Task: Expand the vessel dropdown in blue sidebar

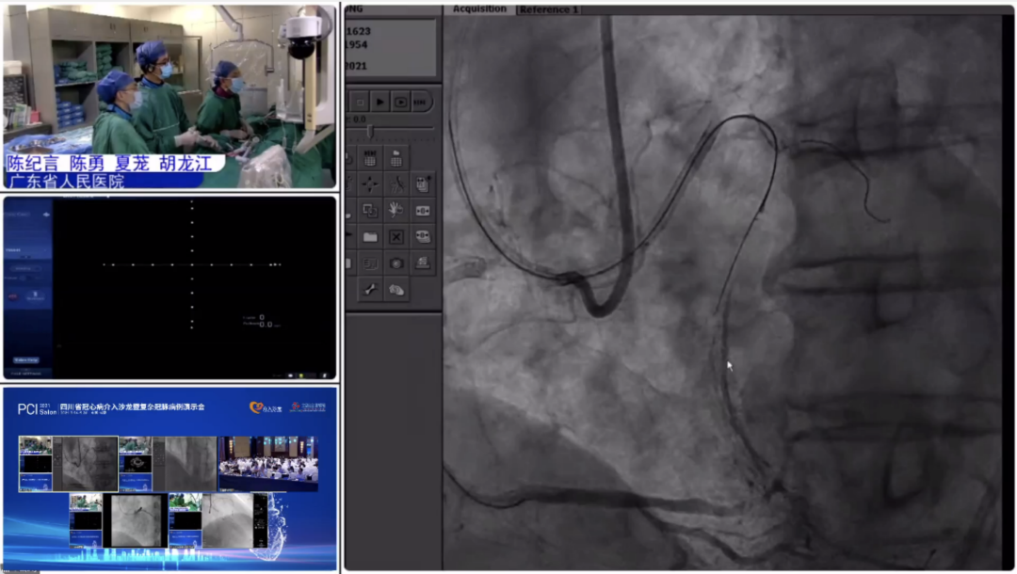Action: click(26, 251)
